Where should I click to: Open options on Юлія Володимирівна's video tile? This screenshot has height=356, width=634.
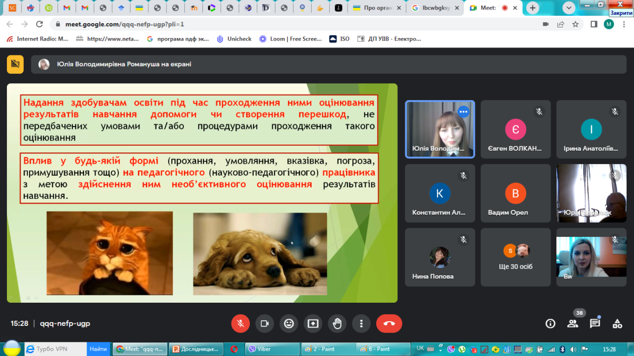point(463,111)
